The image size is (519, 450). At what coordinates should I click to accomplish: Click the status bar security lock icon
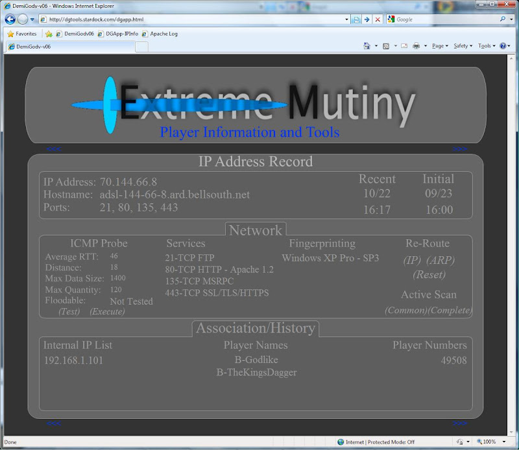click(x=460, y=442)
